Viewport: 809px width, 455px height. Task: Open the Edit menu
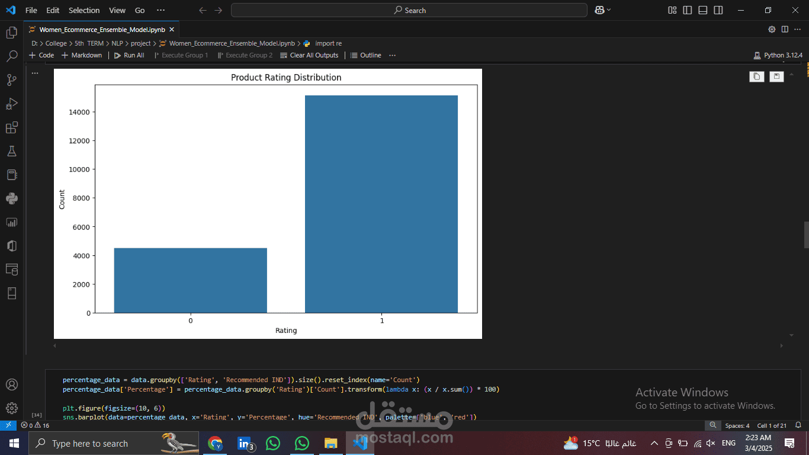(x=53, y=10)
